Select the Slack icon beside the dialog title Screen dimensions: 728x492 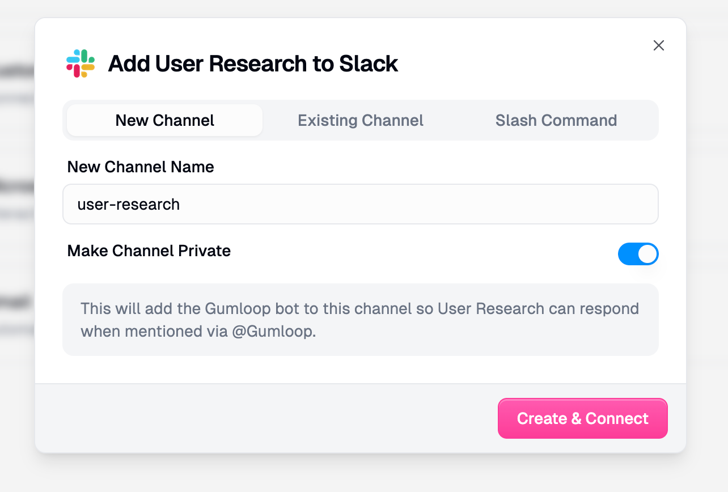(x=81, y=63)
